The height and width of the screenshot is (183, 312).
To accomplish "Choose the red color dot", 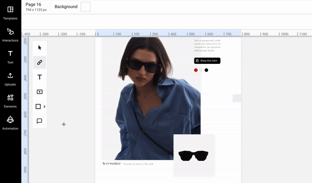I will pyautogui.click(x=196, y=70).
